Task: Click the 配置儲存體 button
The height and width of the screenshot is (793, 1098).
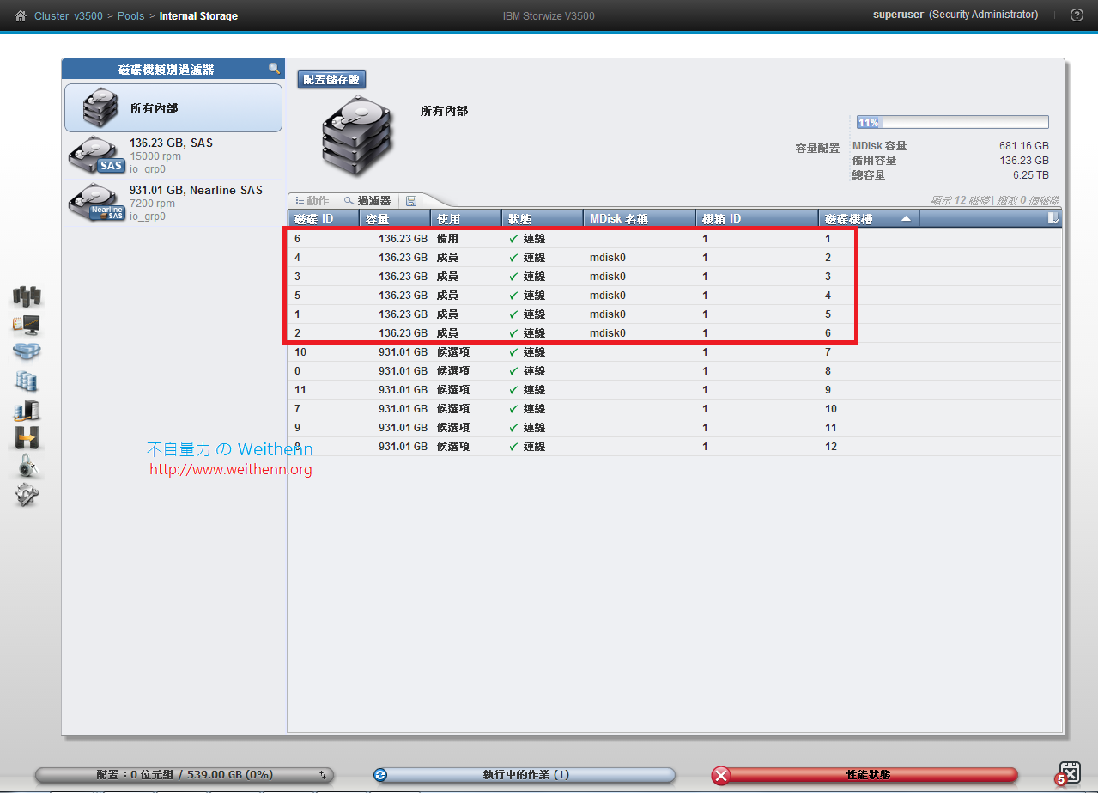Action: [x=331, y=77]
